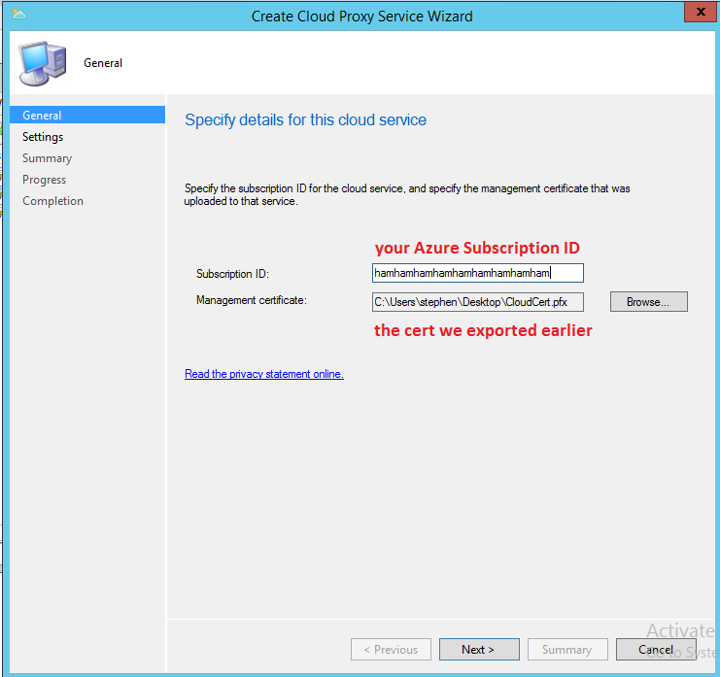Cancel the wizard with the Cancel button

[x=655, y=650]
